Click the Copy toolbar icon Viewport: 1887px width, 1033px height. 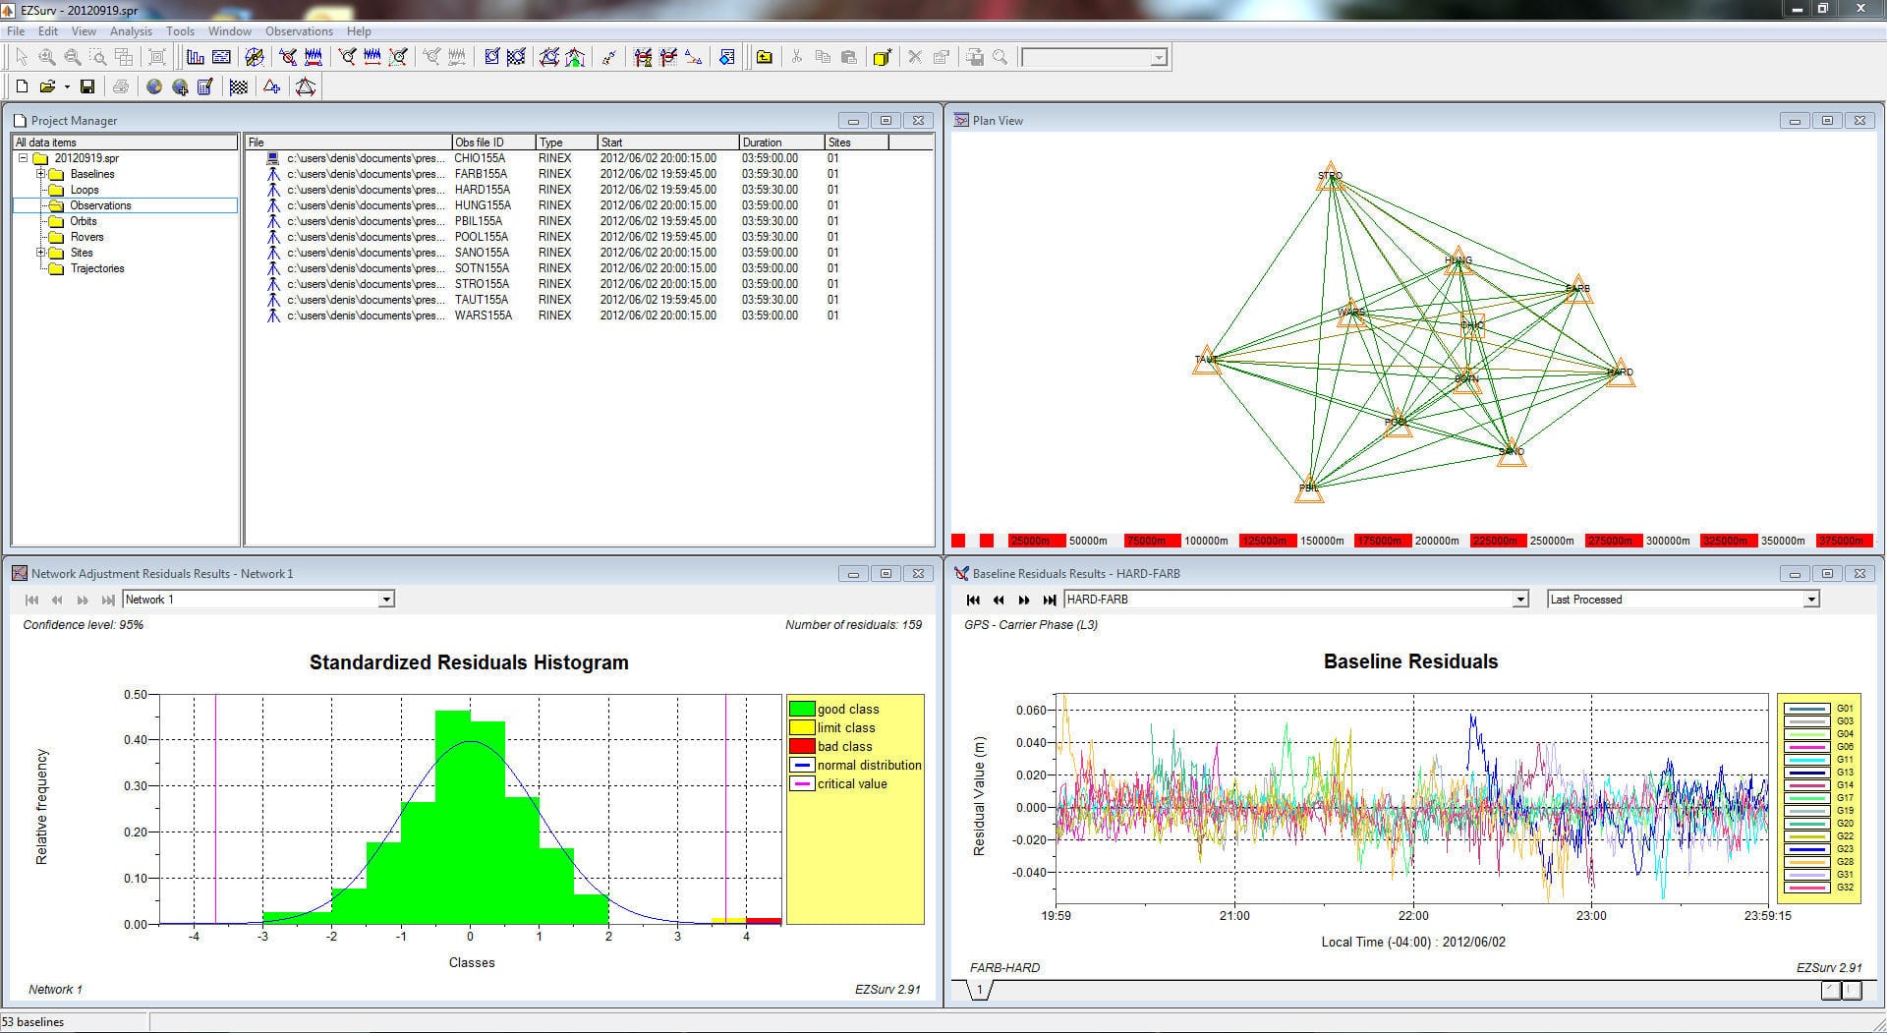click(824, 57)
